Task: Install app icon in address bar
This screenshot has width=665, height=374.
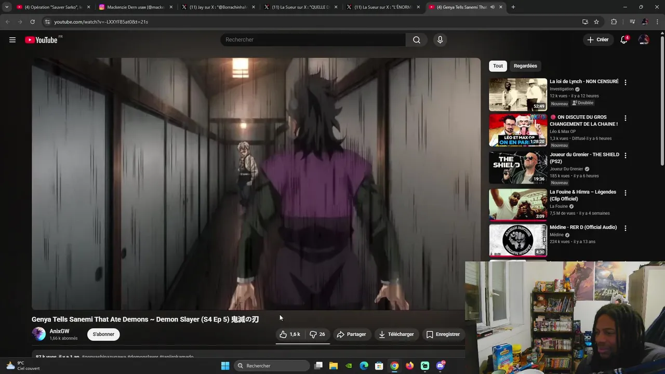Action: click(585, 22)
